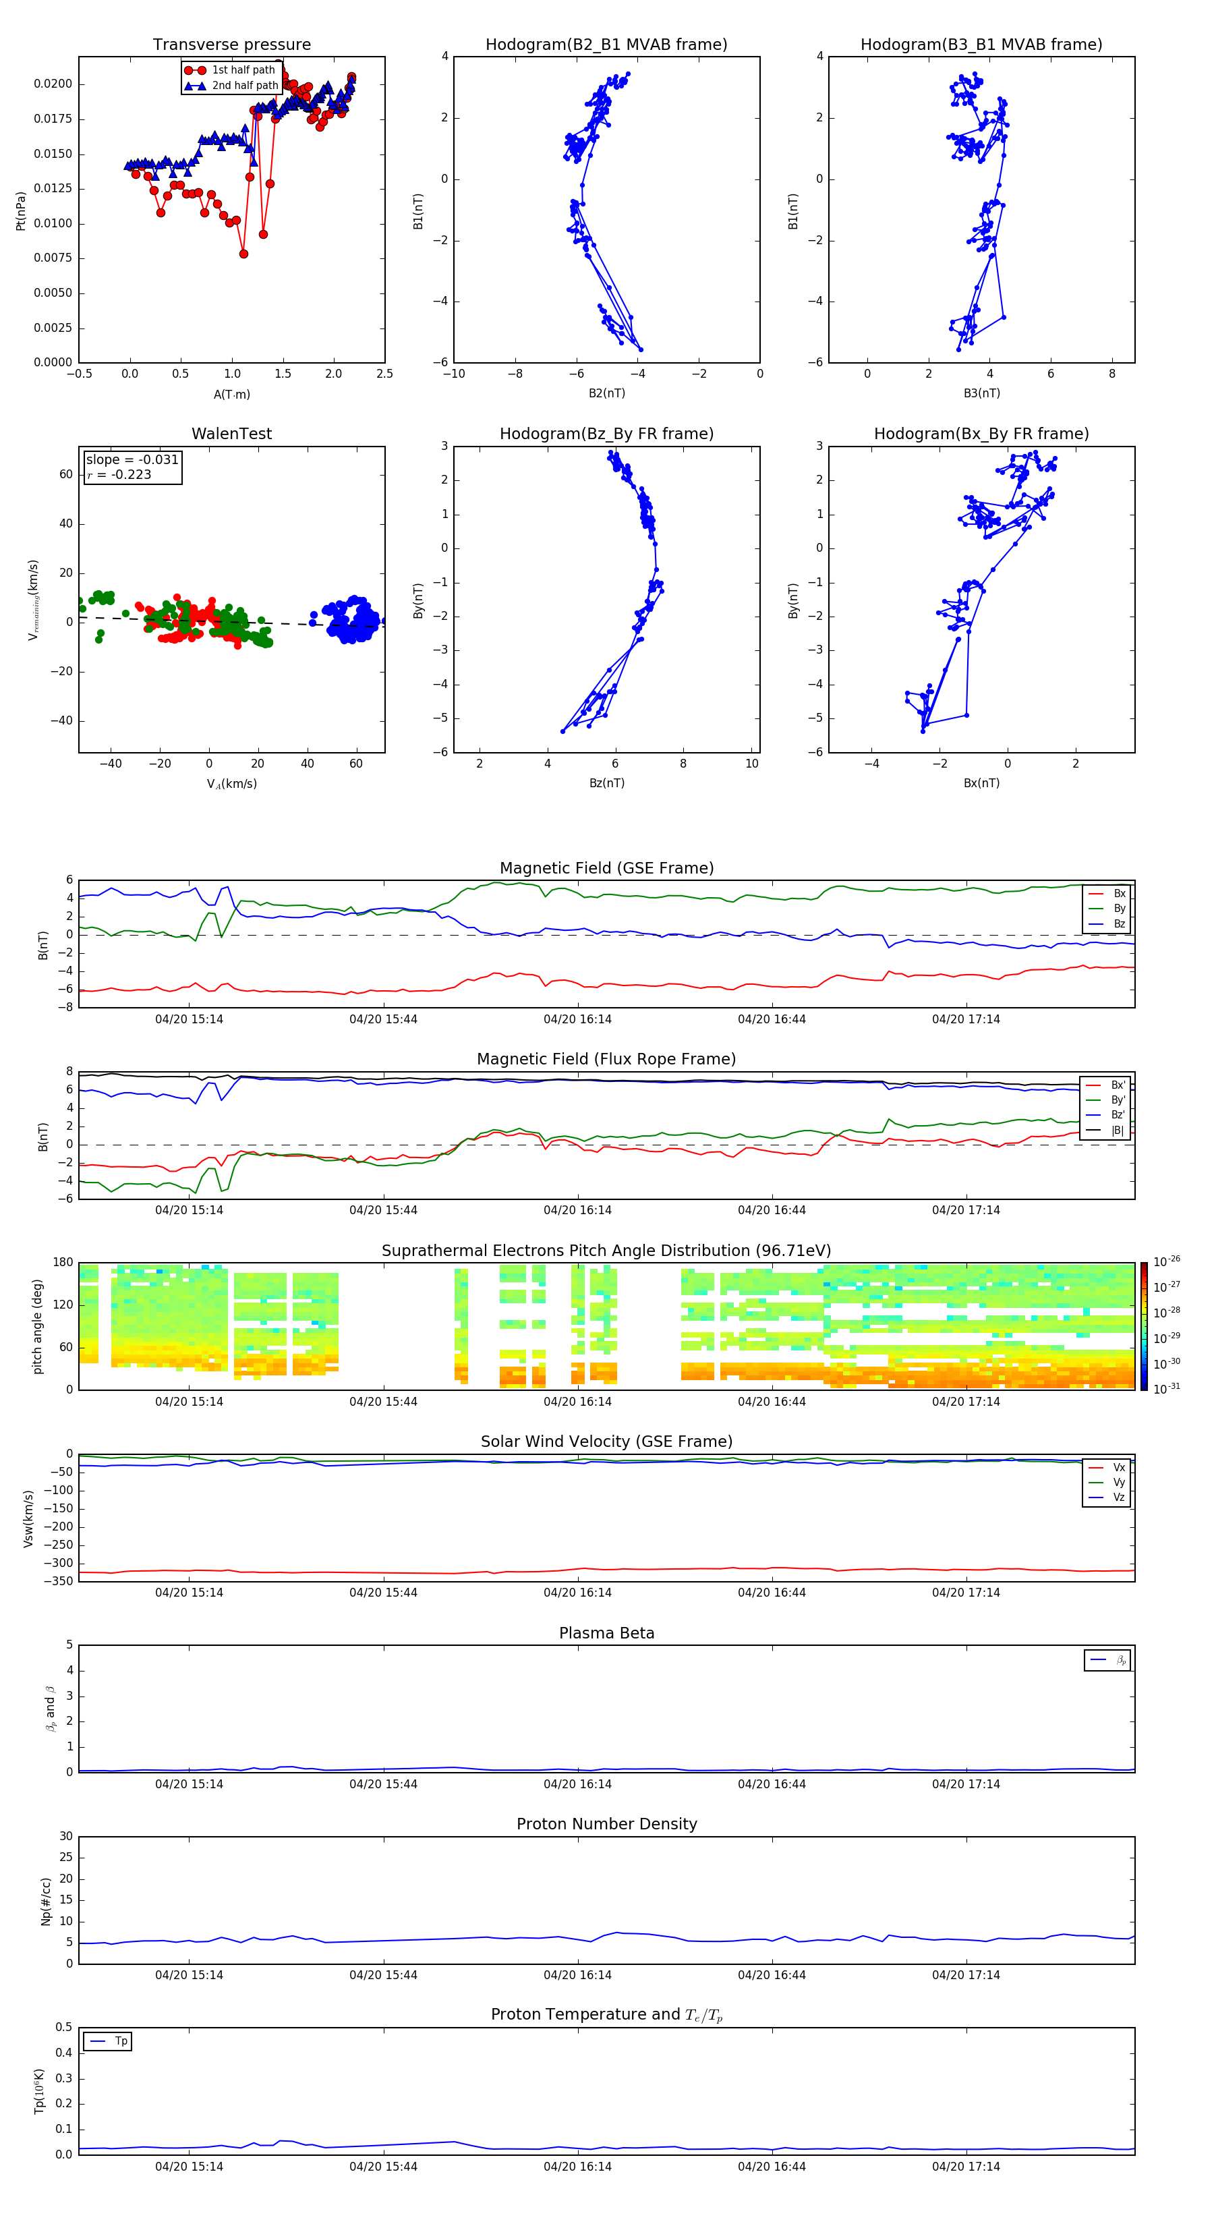Click the "B3(nT)" axis label

[981, 393]
